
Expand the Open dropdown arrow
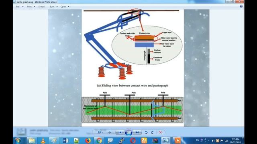point(69,7)
